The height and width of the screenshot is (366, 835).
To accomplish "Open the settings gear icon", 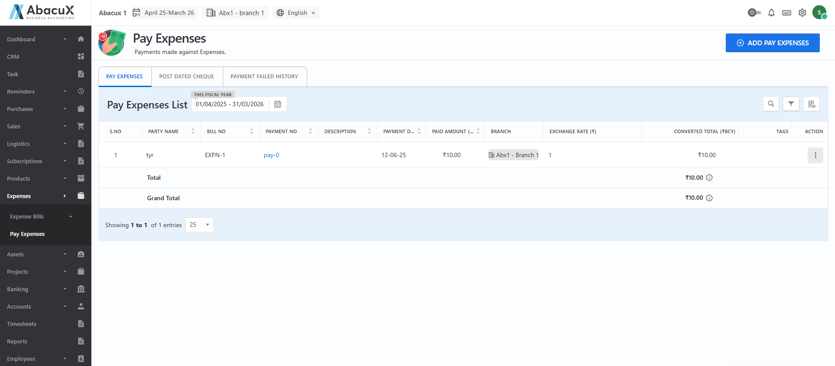I will tap(802, 13).
